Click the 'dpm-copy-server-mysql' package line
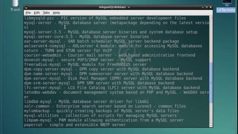 pos(102,69)
